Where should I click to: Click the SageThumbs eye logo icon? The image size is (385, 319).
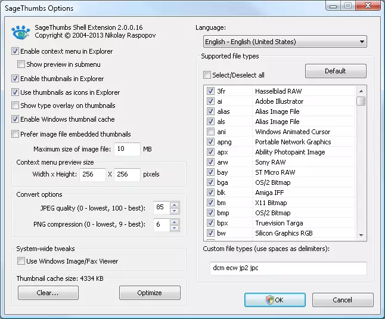tap(21, 32)
